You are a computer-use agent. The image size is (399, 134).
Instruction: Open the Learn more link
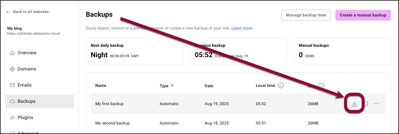(242, 28)
